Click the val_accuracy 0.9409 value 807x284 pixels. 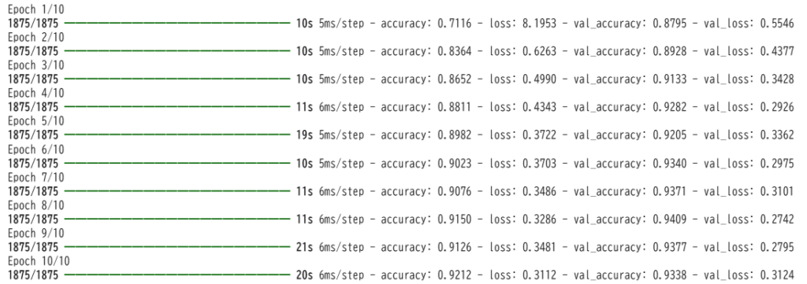pyautogui.click(x=669, y=219)
